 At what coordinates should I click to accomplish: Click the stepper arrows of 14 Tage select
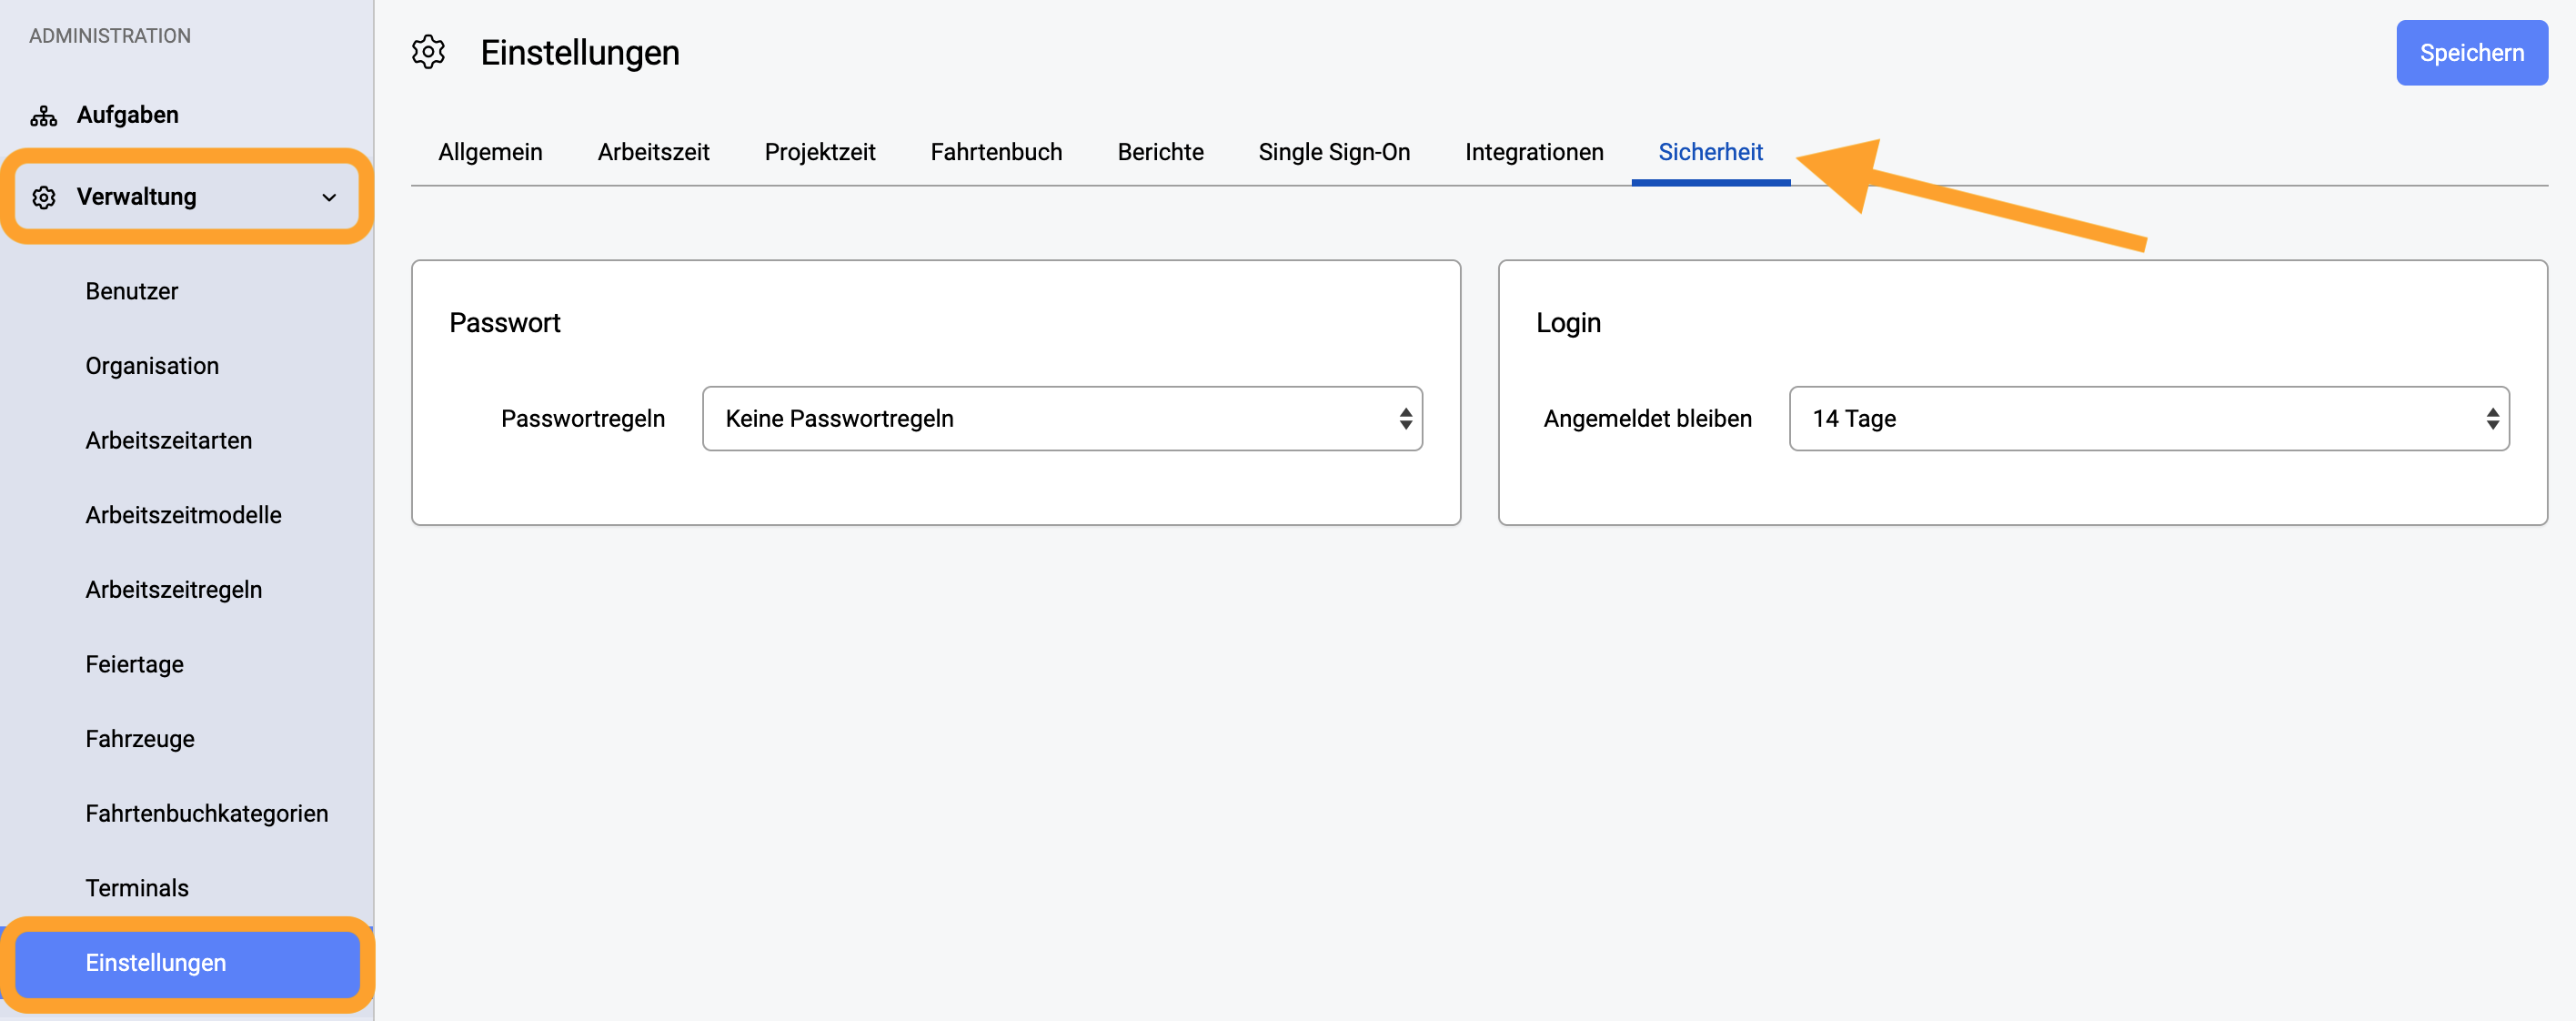coord(2492,418)
